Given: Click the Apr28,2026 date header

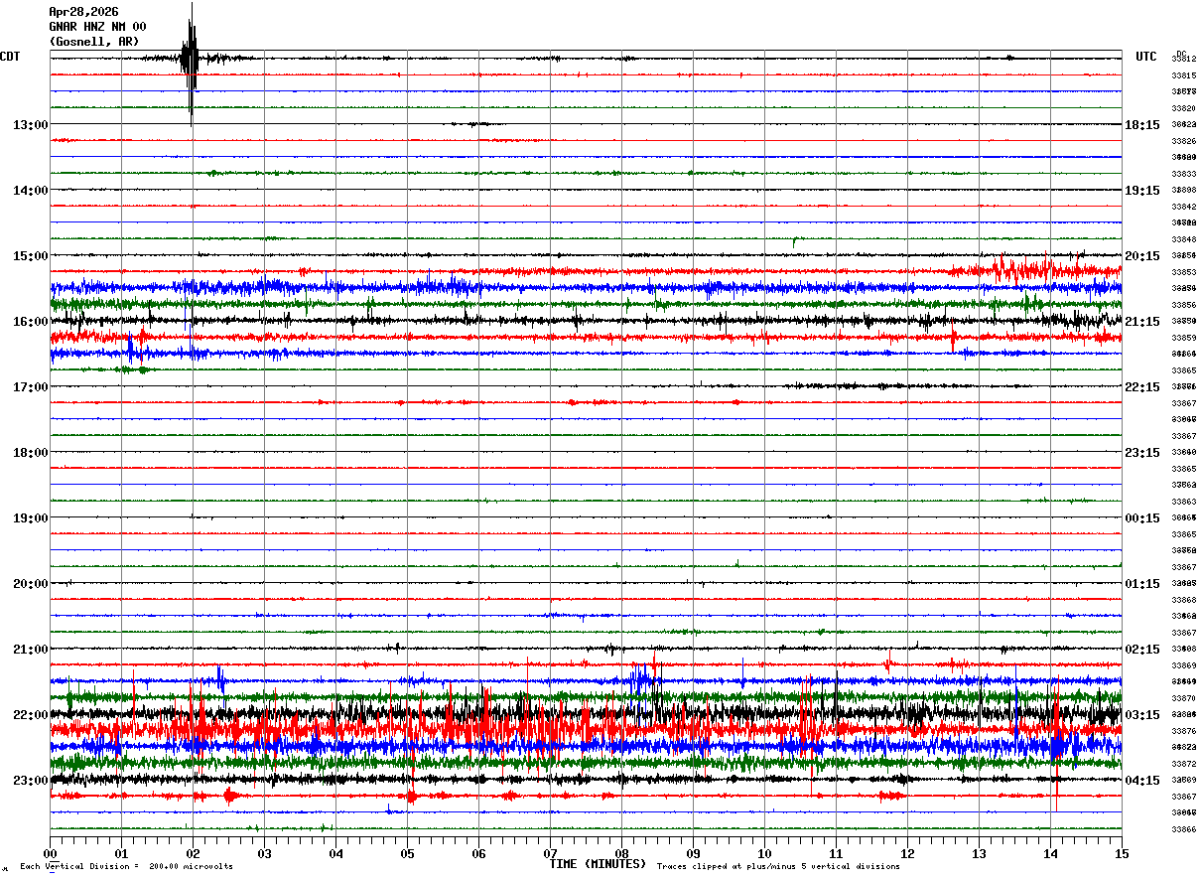Looking at the screenshot, I should 83,12.
